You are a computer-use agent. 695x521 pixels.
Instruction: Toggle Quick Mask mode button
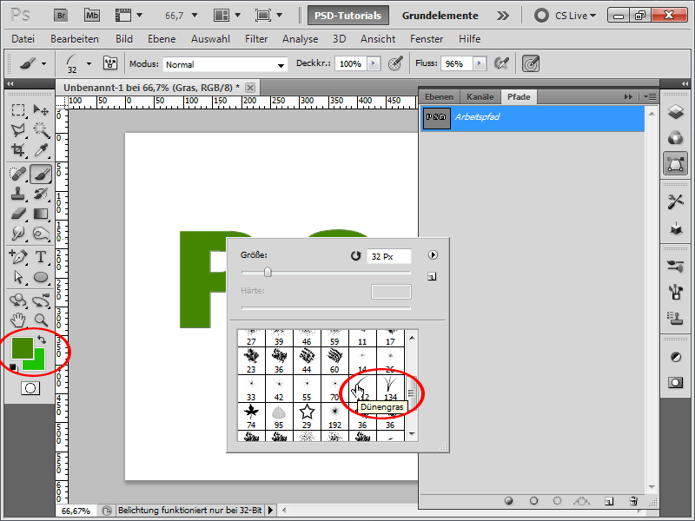pos(30,388)
